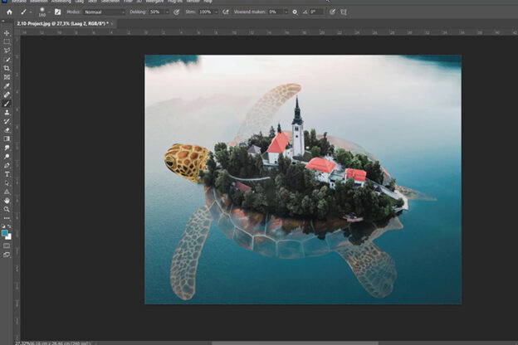Viewport: 518px width, 345px height.
Task: Enable airbrush-style build-up button
Action: point(226,12)
